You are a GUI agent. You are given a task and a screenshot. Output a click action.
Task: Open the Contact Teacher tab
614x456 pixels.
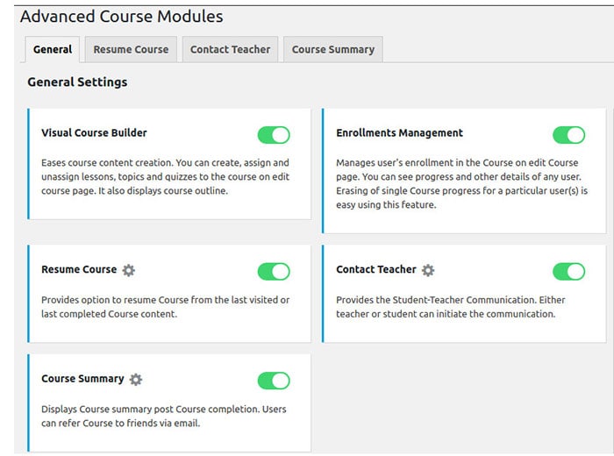[x=231, y=50]
